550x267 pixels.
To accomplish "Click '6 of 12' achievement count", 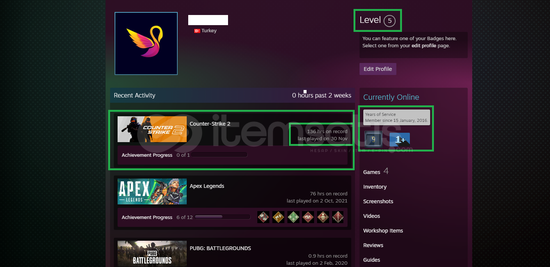I will (185, 217).
